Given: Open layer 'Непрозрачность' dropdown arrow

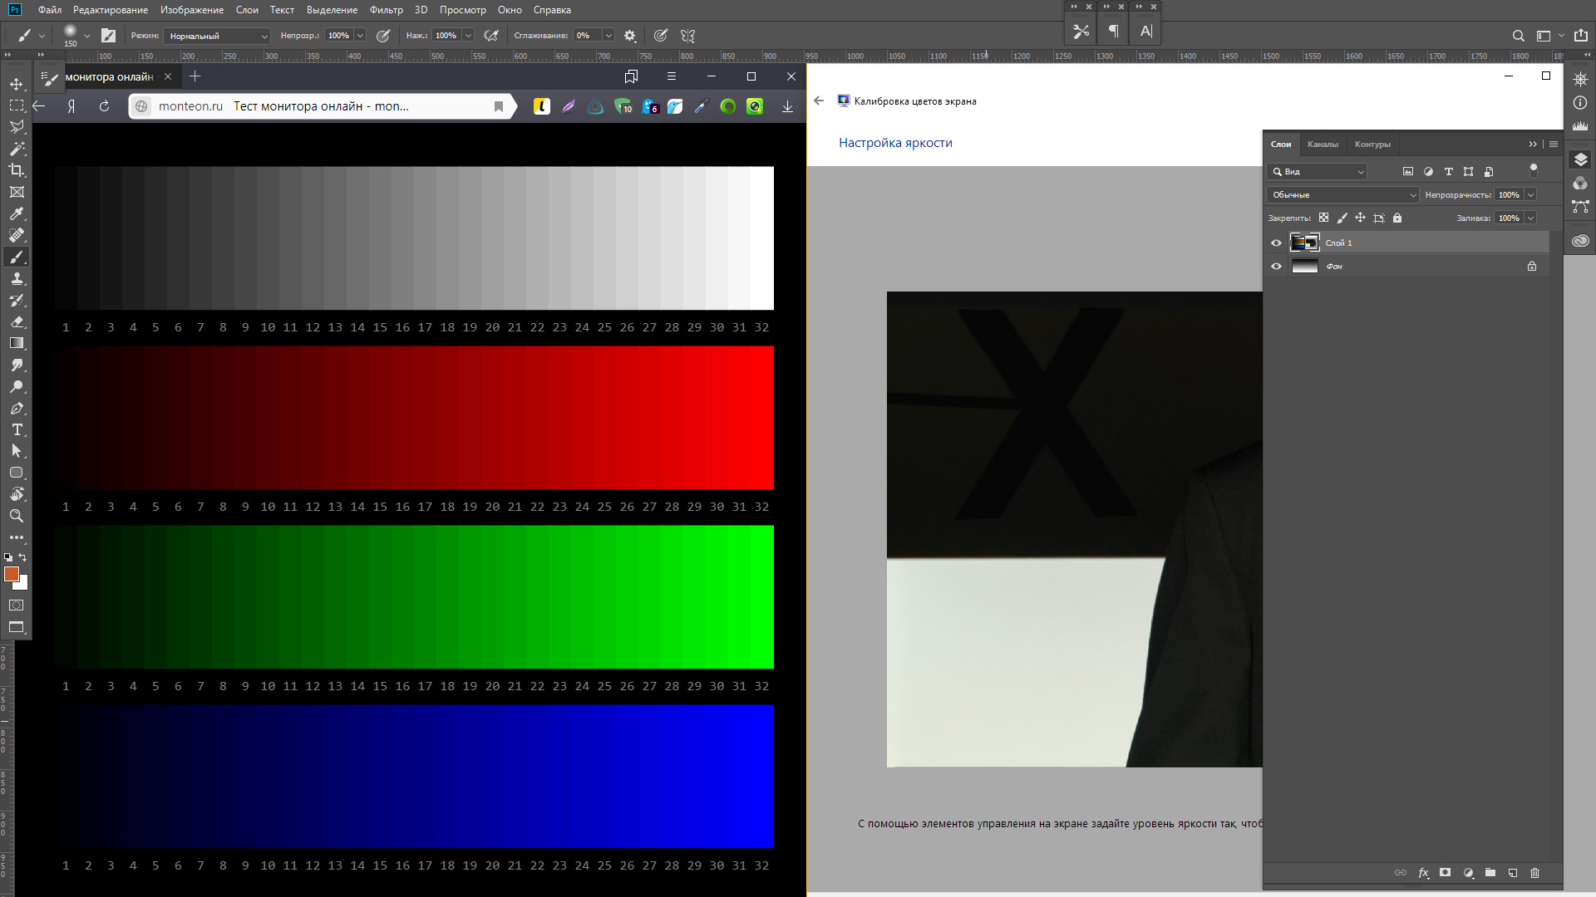Looking at the screenshot, I should click(x=1530, y=194).
